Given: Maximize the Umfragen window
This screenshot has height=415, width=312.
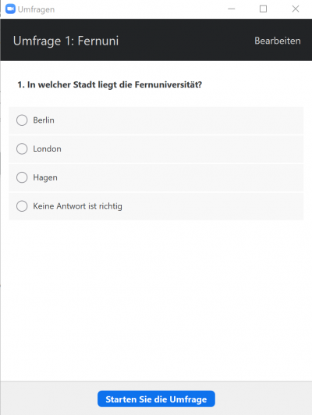Looking at the screenshot, I should (x=263, y=9).
